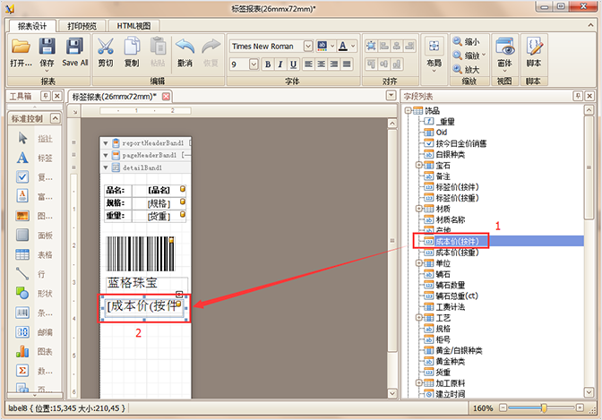Open the Times New Roman font dropdown
This screenshot has height=420, width=602.
pyautogui.click(x=308, y=46)
